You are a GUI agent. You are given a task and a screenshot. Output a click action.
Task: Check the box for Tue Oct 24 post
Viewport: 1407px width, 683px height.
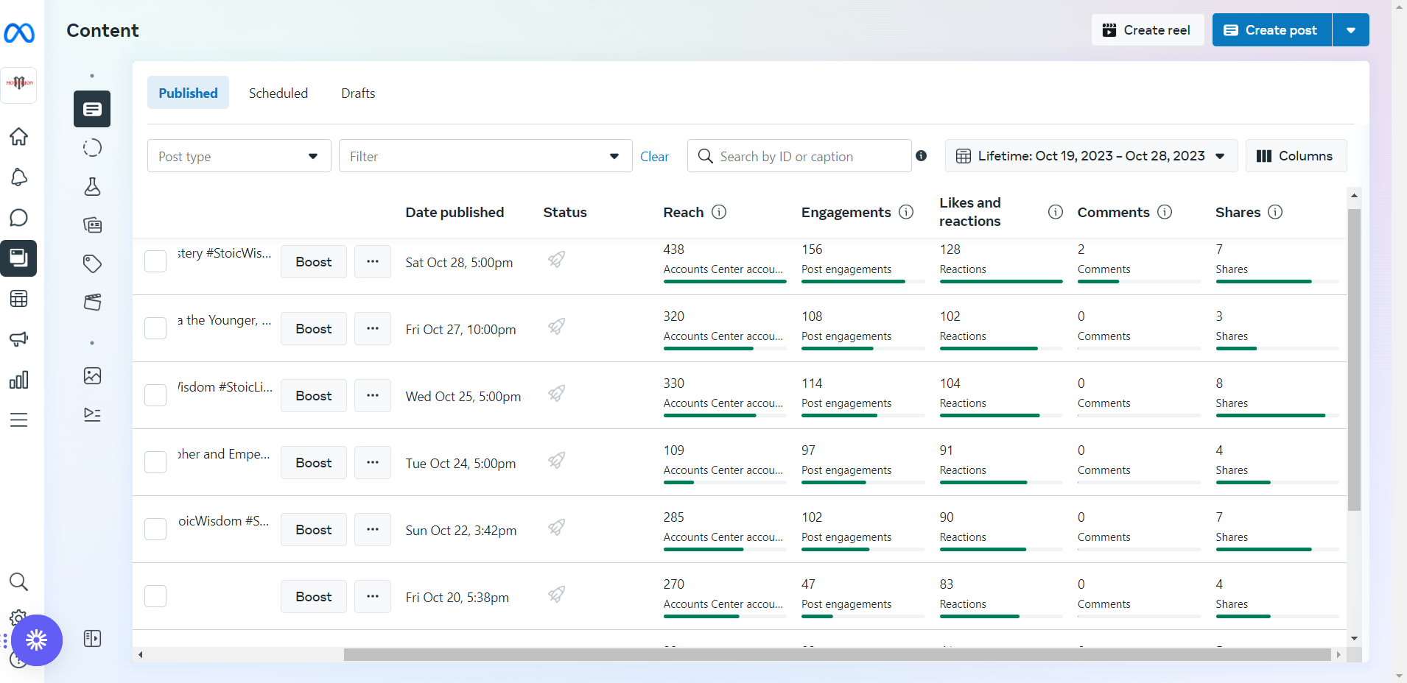155,462
